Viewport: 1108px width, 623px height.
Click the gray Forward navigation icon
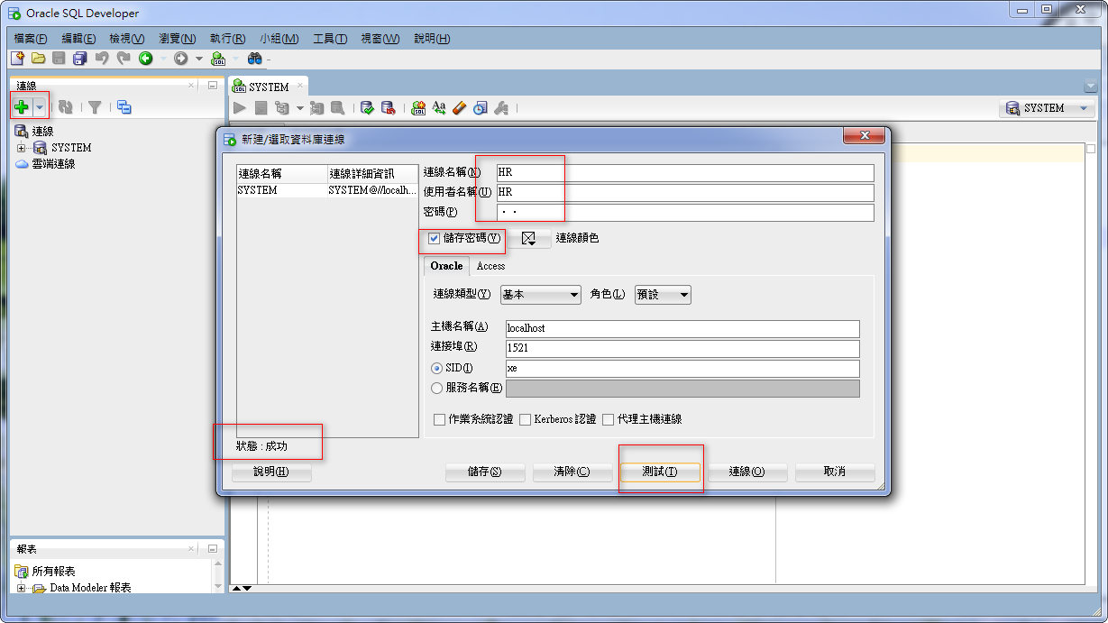coord(181,58)
